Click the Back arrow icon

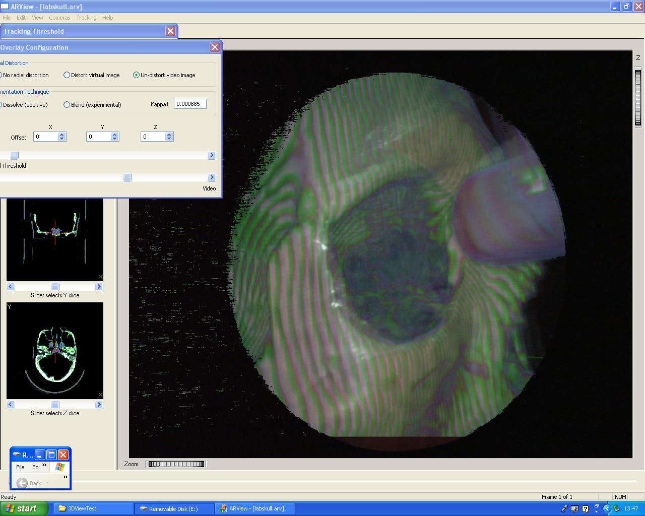click(x=22, y=483)
